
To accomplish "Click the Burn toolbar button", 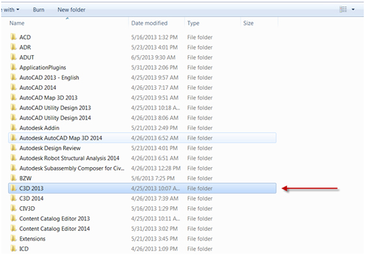I will (38, 10).
